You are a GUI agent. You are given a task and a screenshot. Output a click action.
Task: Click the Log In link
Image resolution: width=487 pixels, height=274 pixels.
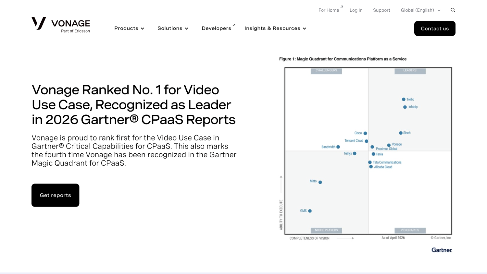356,10
